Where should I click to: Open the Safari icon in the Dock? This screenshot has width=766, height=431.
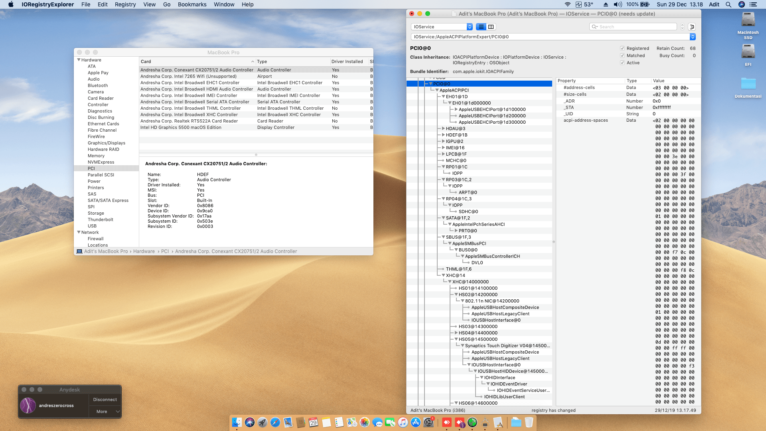click(x=275, y=422)
